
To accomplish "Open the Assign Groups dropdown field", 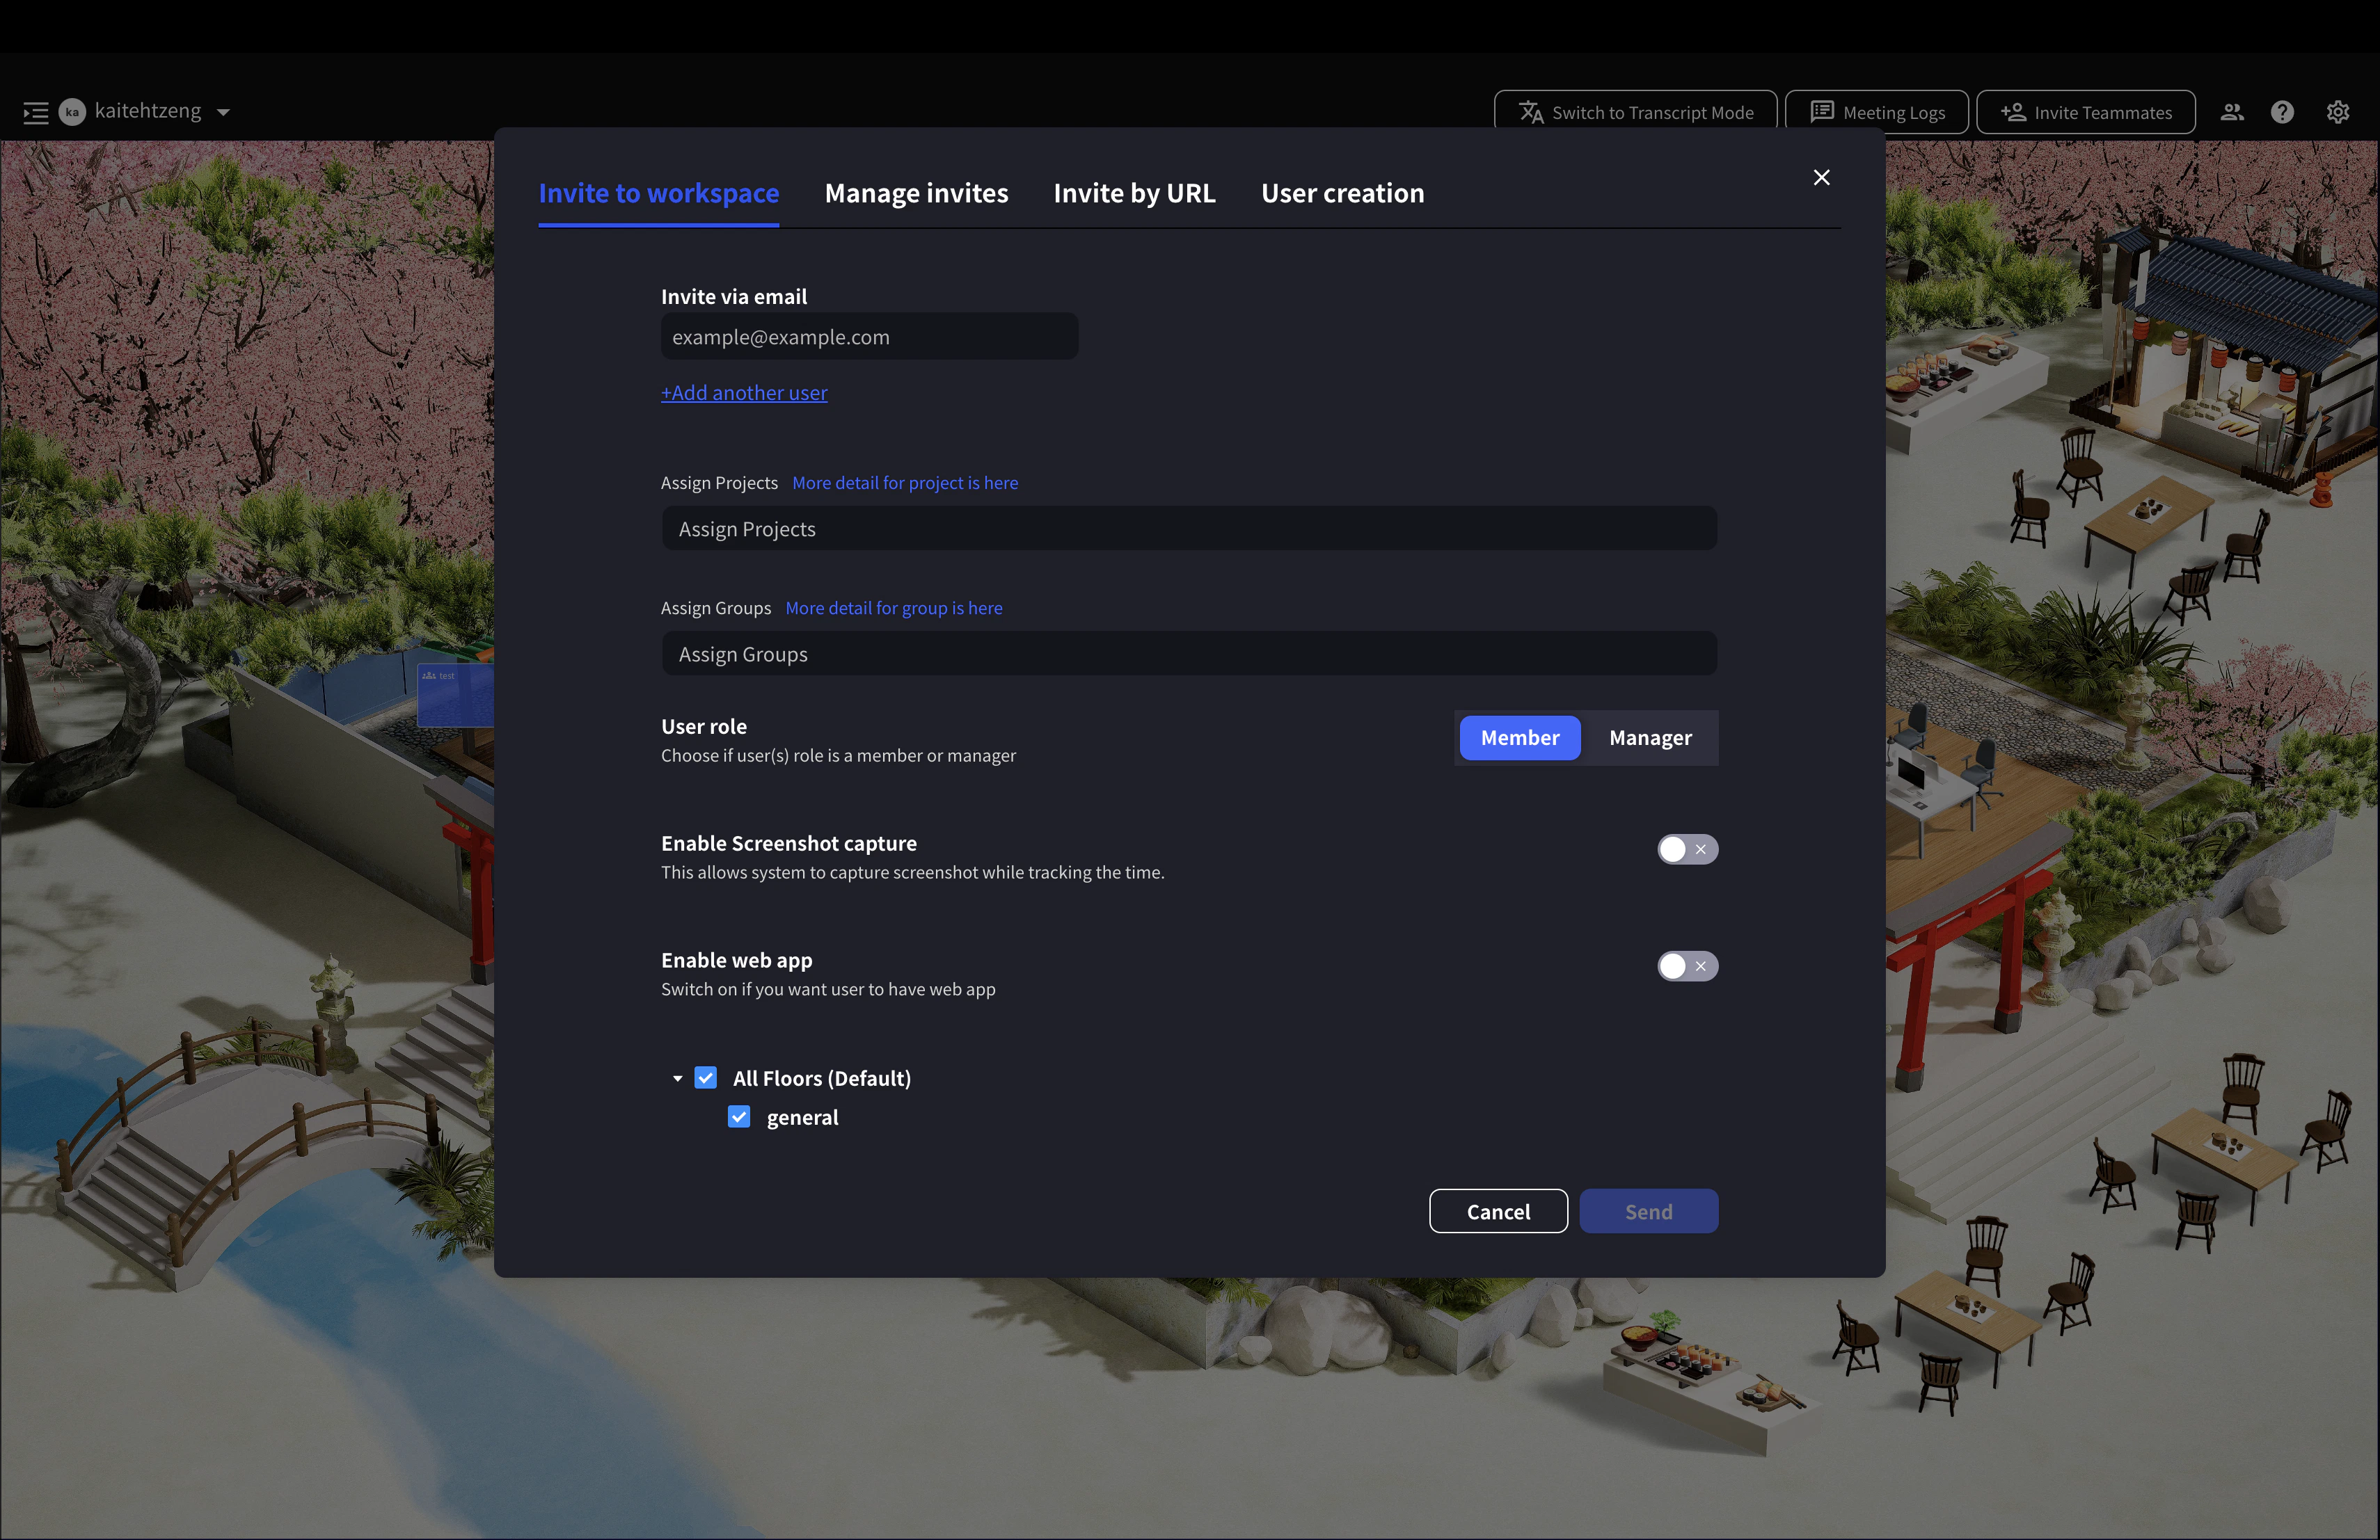I will 1189,654.
